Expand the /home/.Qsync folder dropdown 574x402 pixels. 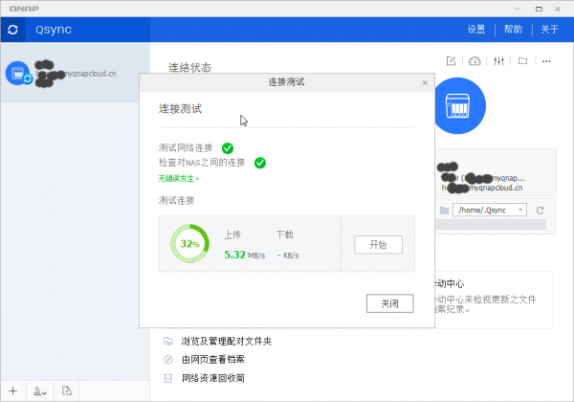[520, 210]
